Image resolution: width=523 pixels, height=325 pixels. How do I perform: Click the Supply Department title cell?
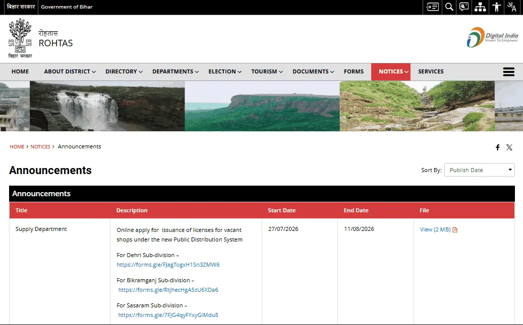coord(41,229)
